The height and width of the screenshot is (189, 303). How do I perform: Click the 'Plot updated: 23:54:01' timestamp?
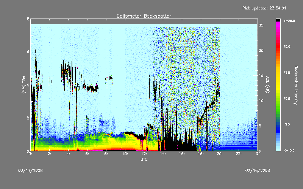click(x=264, y=8)
